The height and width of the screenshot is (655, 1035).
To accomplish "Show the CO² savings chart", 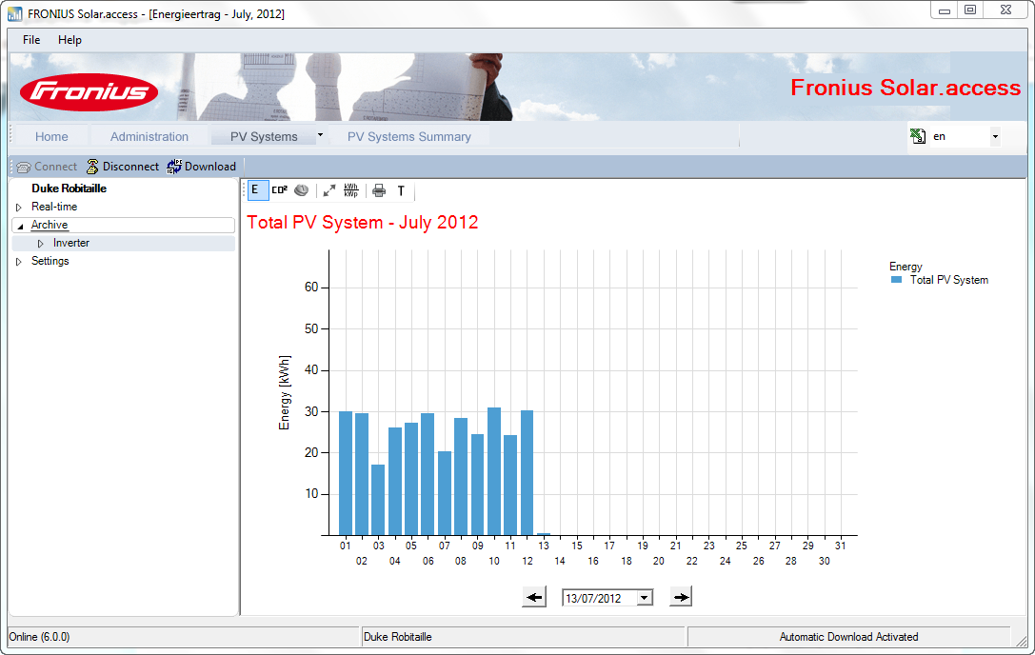I will click(278, 190).
